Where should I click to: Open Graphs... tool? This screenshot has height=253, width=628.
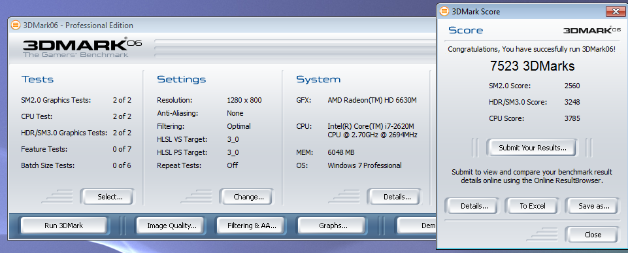(331, 226)
